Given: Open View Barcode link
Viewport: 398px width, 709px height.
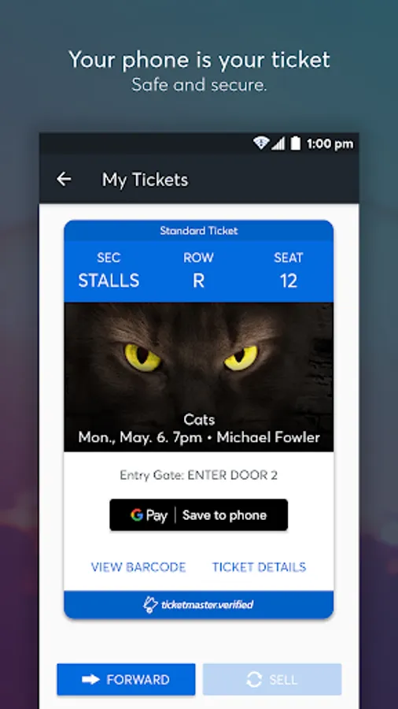Looking at the screenshot, I should (138, 567).
